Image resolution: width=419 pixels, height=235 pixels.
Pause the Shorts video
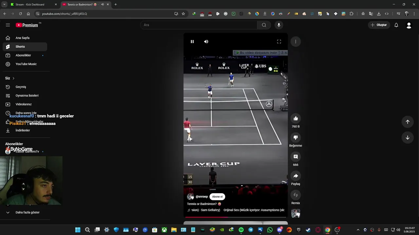192,41
